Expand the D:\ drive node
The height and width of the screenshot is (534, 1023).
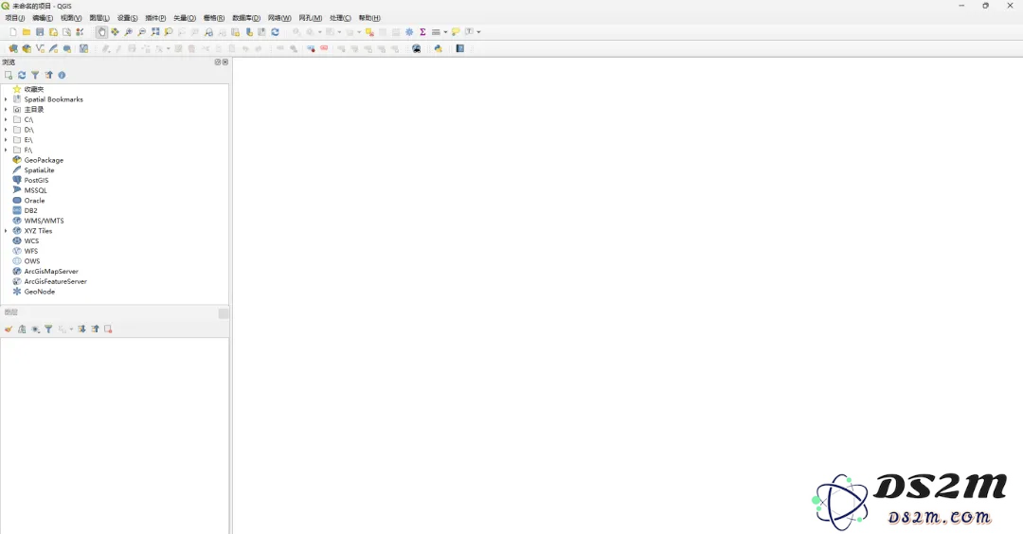(x=6, y=130)
